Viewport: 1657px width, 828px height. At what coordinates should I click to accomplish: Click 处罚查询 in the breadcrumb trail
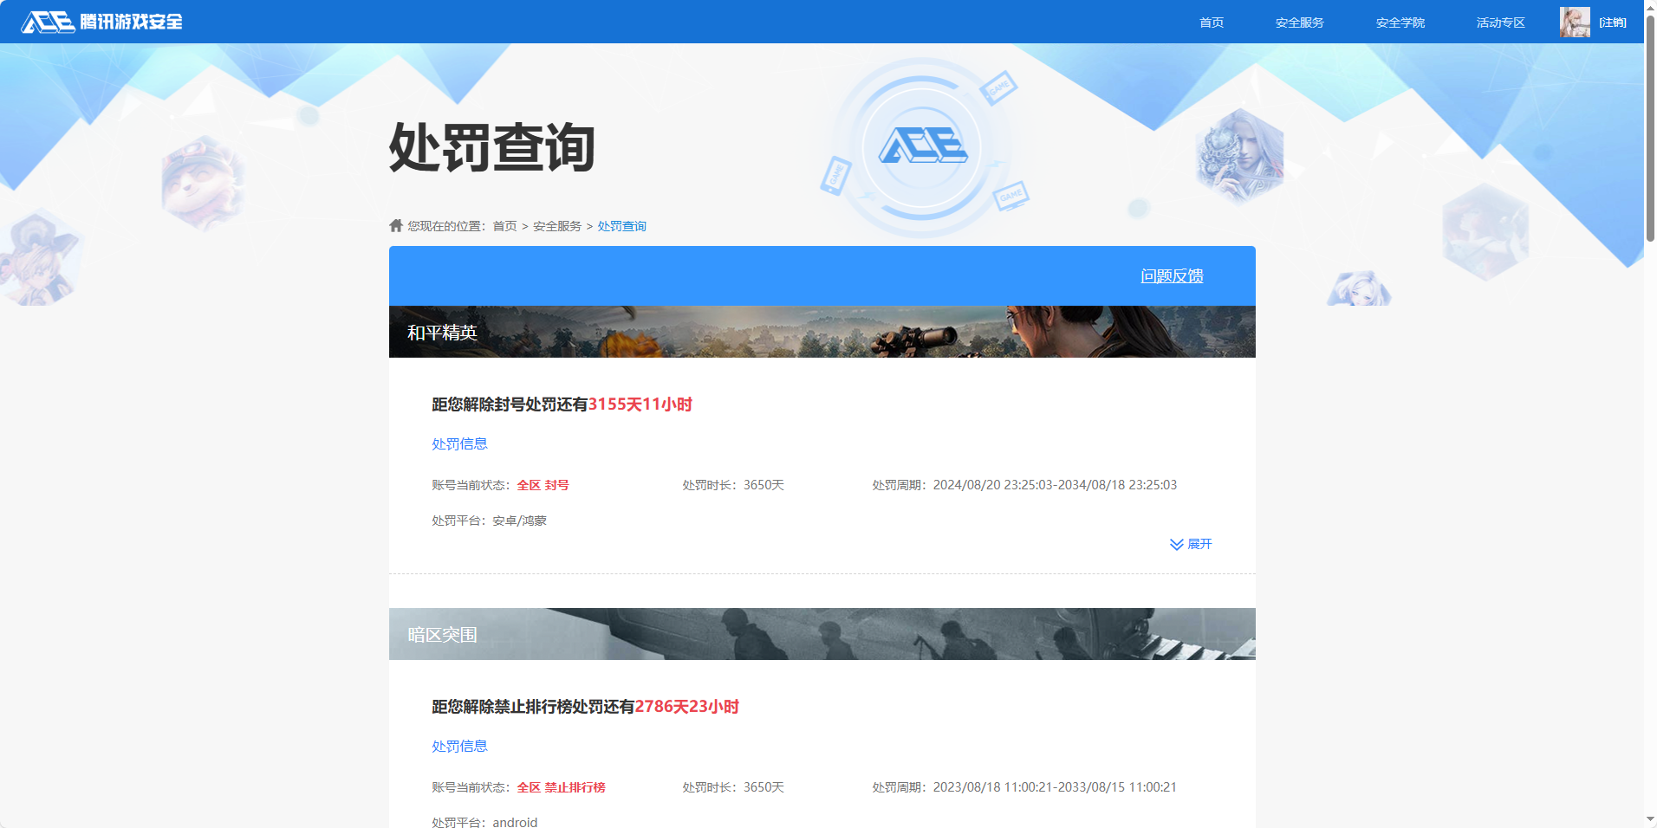tap(621, 225)
